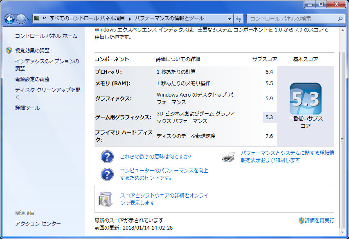Click the サブスコア column header
Screen dimensions: 349x239
[265, 59]
